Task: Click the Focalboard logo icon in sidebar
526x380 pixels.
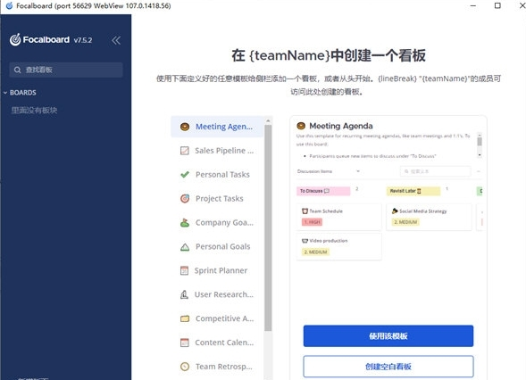Action: tap(15, 40)
